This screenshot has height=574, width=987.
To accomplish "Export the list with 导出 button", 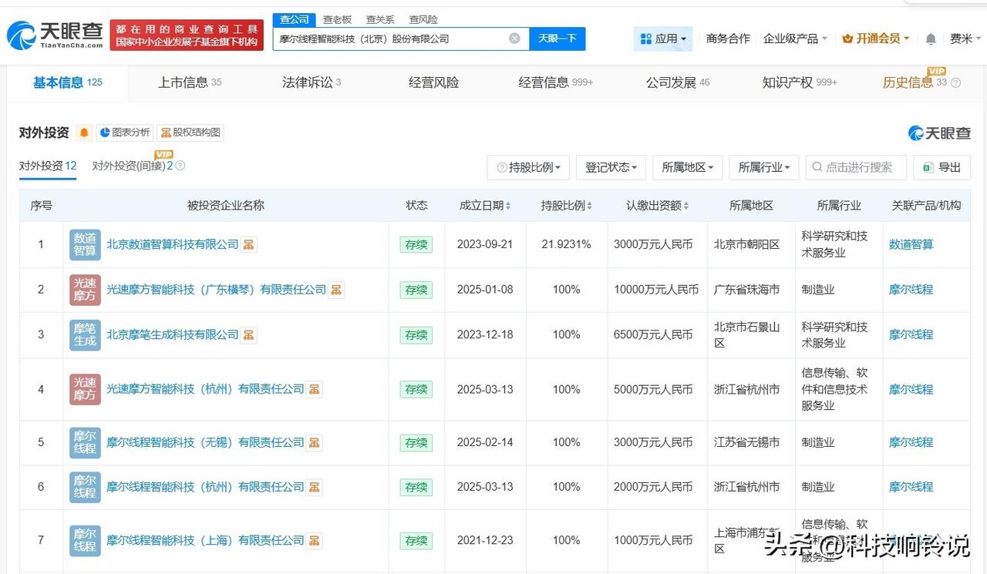I will point(942,167).
